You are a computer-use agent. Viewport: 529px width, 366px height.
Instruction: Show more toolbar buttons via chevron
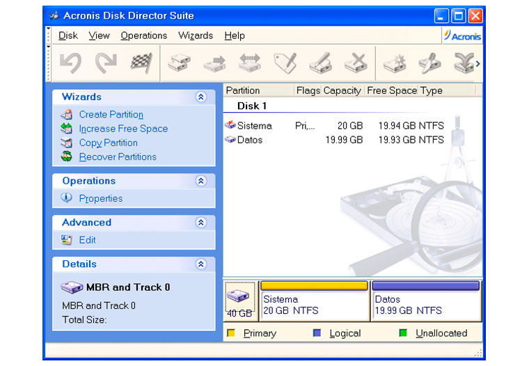477,63
